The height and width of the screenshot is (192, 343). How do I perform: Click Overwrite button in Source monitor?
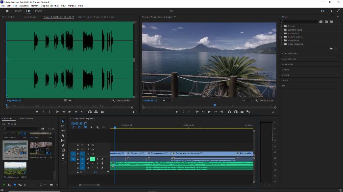pos(96,112)
